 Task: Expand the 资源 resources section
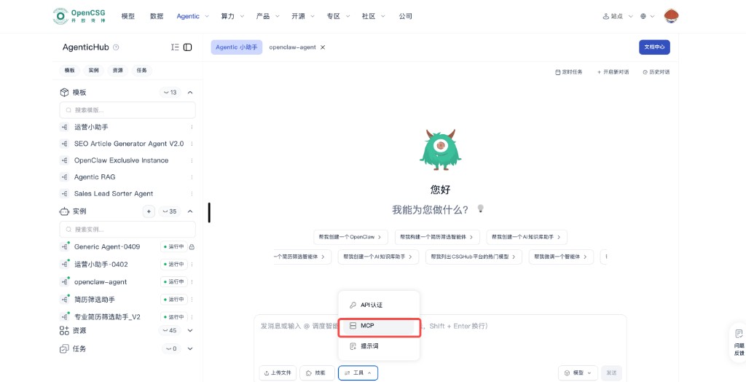click(190, 330)
